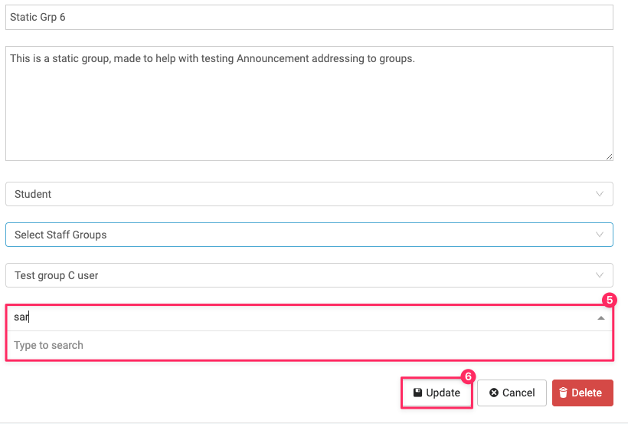Click the chevron in Select Staff Groups field

[x=600, y=235]
